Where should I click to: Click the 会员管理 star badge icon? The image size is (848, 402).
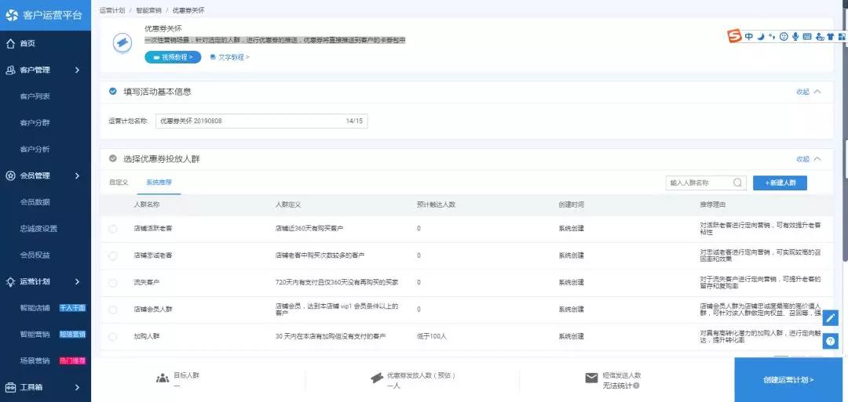point(9,176)
